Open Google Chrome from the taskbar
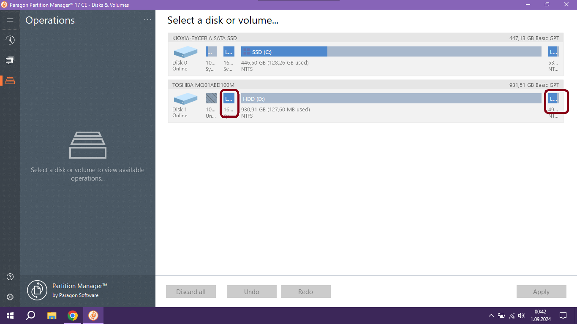 [73, 316]
